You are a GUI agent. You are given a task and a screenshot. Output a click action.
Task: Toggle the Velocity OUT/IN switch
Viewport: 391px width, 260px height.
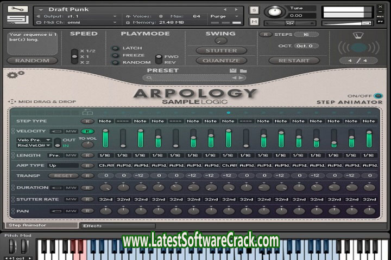tap(58, 142)
